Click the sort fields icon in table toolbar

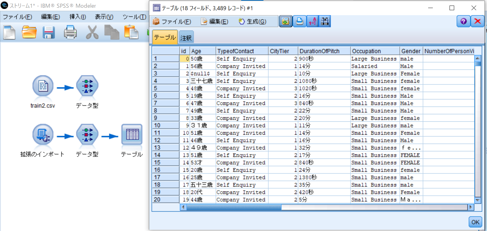click(312, 21)
